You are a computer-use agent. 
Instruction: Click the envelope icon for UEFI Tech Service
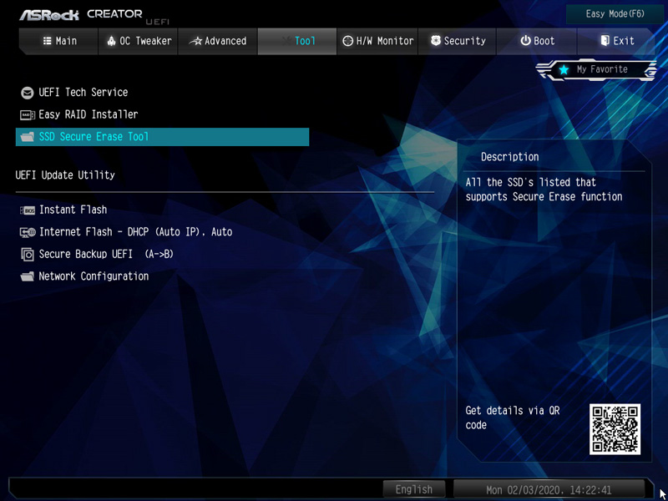coord(28,93)
